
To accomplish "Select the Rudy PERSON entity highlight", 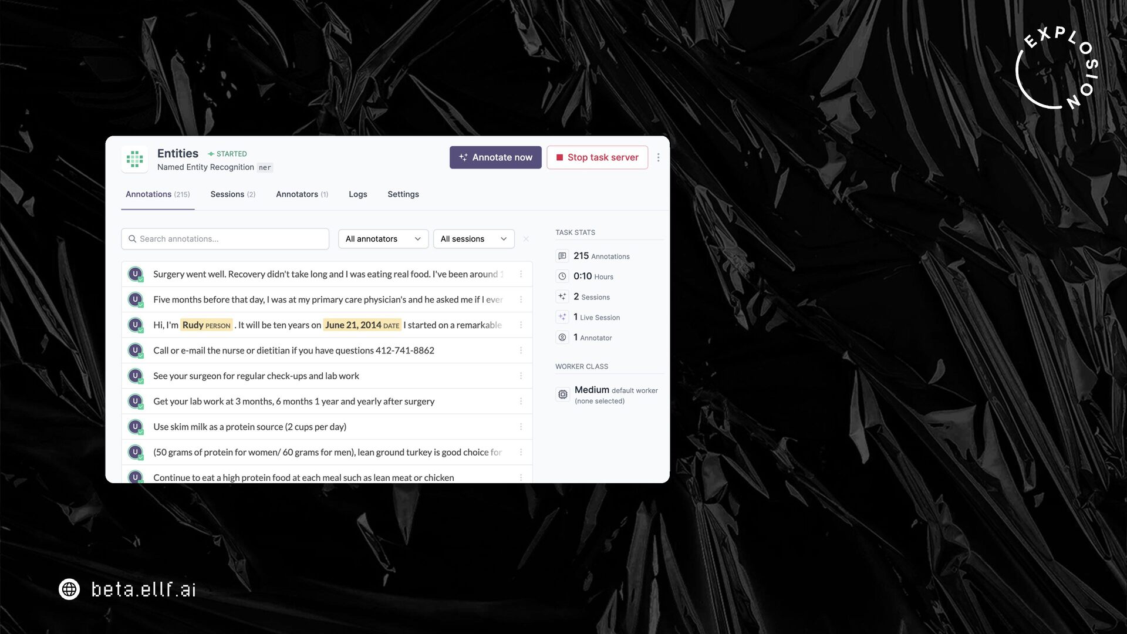I will point(207,325).
